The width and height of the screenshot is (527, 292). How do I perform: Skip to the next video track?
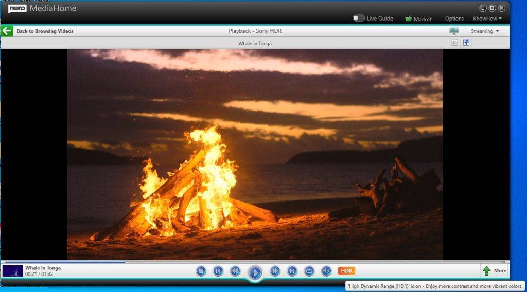[292, 271]
